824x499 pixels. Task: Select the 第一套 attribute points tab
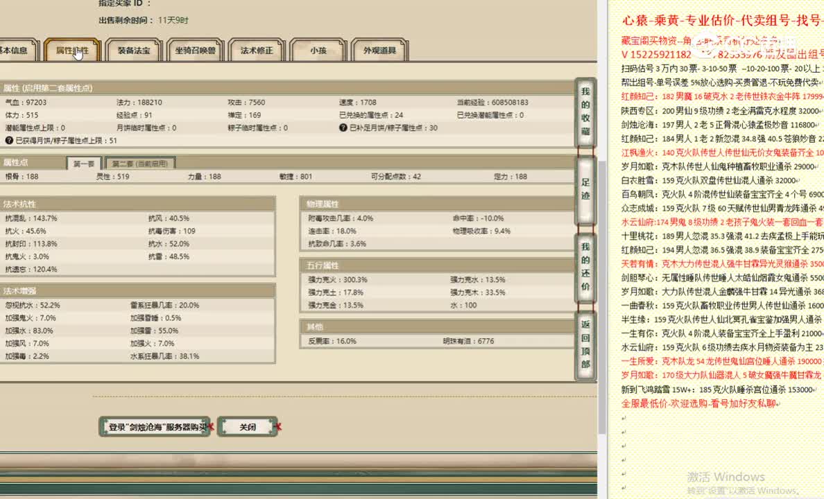coord(84,164)
